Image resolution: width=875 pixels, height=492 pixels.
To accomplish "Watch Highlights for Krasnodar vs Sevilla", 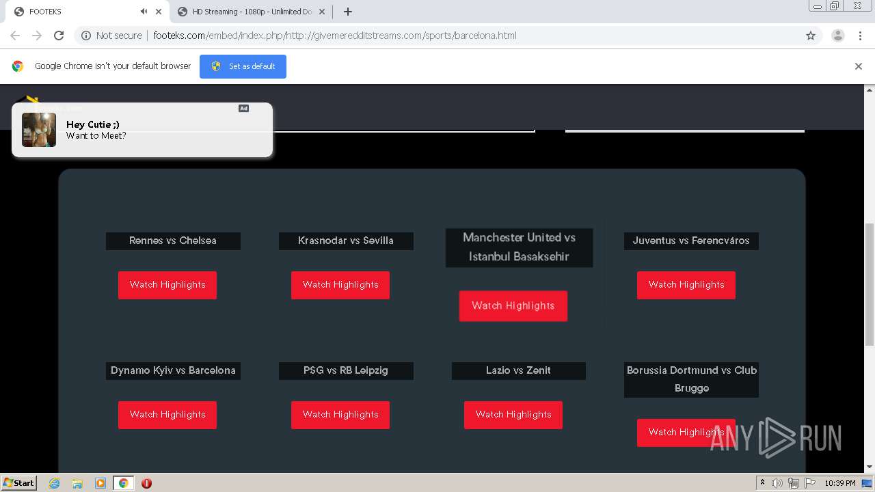I will click(340, 285).
